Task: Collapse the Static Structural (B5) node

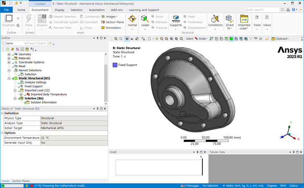Action: tap(9, 79)
